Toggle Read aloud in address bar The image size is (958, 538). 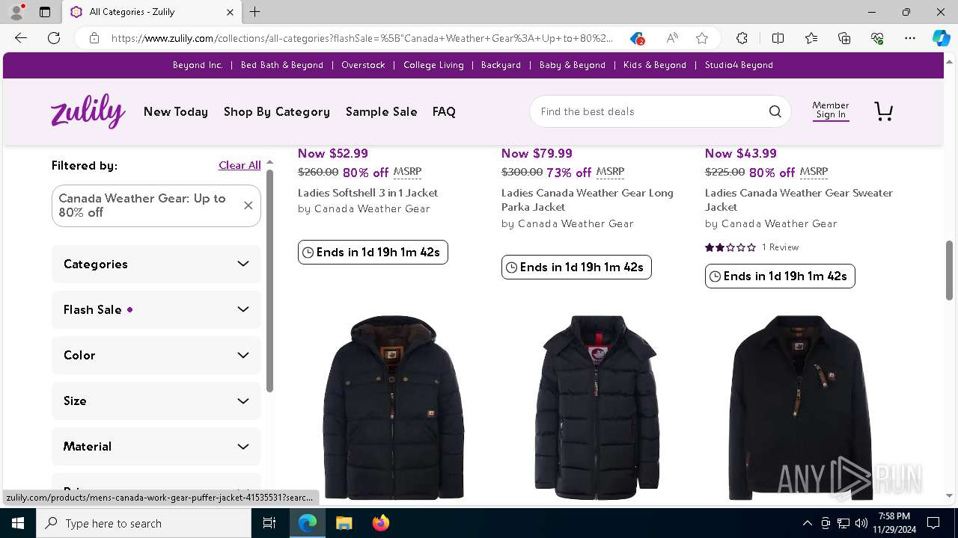pos(672,38)
